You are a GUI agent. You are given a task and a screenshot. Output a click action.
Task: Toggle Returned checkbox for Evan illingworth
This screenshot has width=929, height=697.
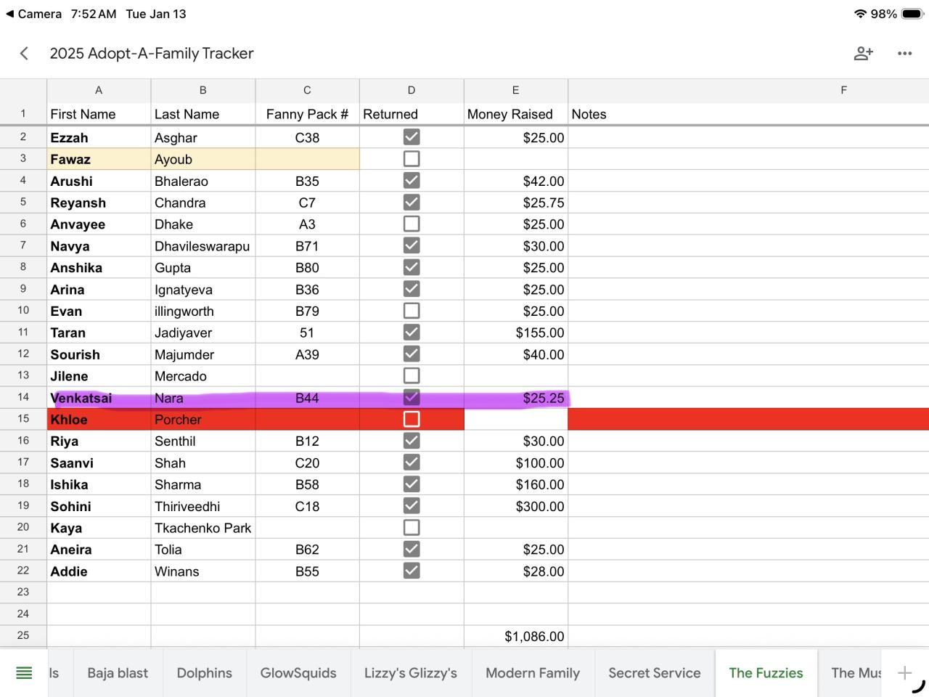pos(412,311)
